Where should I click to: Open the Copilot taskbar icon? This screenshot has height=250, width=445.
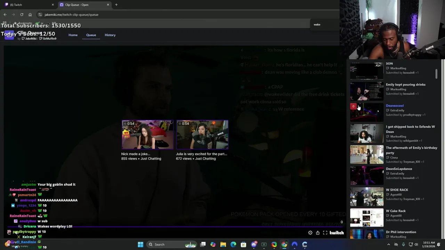point(213,244)
